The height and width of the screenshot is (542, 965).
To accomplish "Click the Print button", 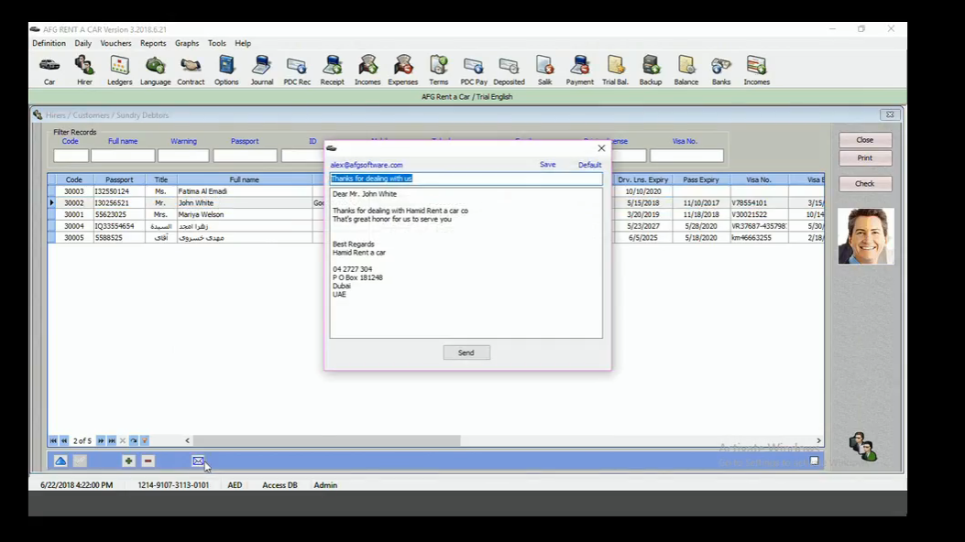I will (x=865, y=157).
